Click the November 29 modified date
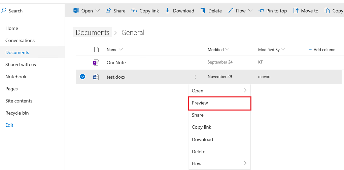344x170 pixels. [x=220, y=77]
